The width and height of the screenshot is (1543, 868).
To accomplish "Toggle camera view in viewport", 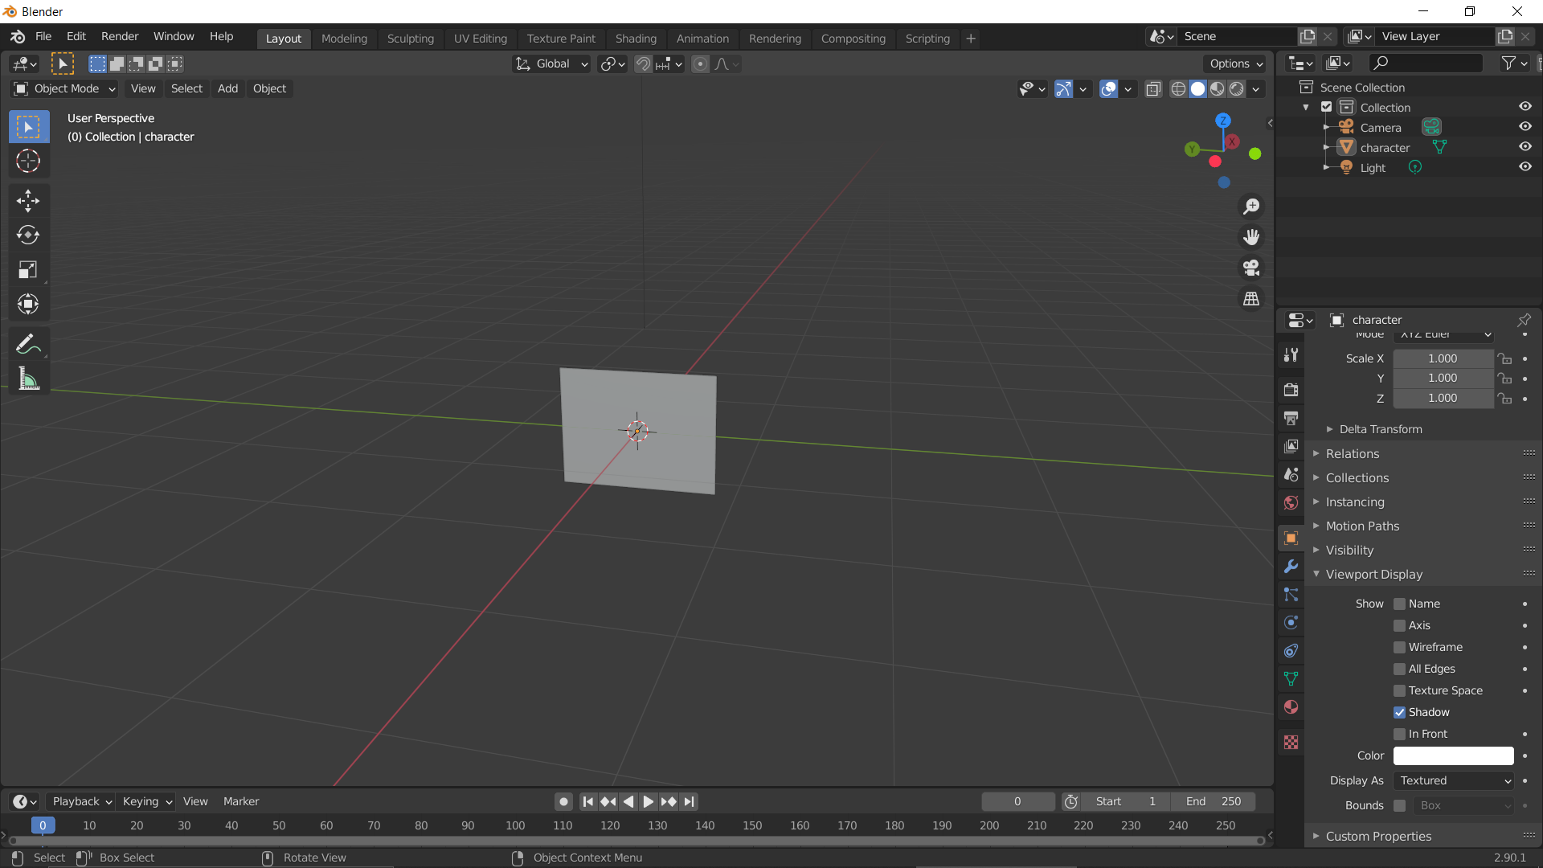I will [x=1251, y=268].
